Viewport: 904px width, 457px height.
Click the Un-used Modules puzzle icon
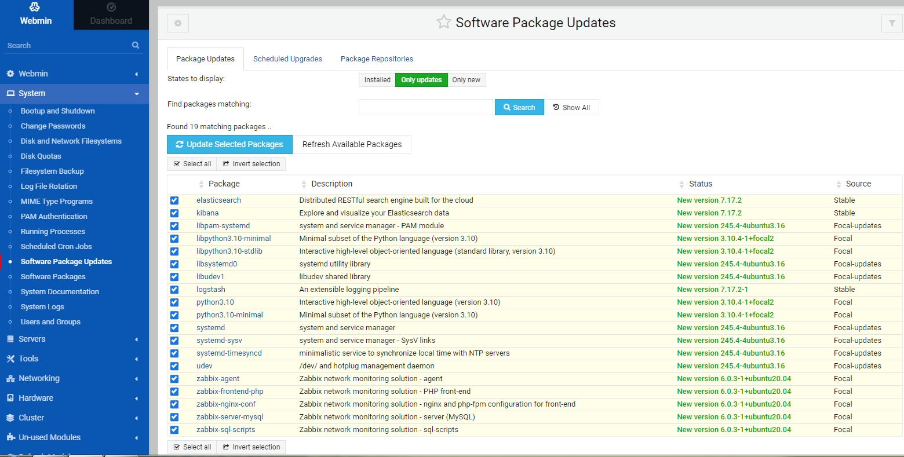coord(10,437)
